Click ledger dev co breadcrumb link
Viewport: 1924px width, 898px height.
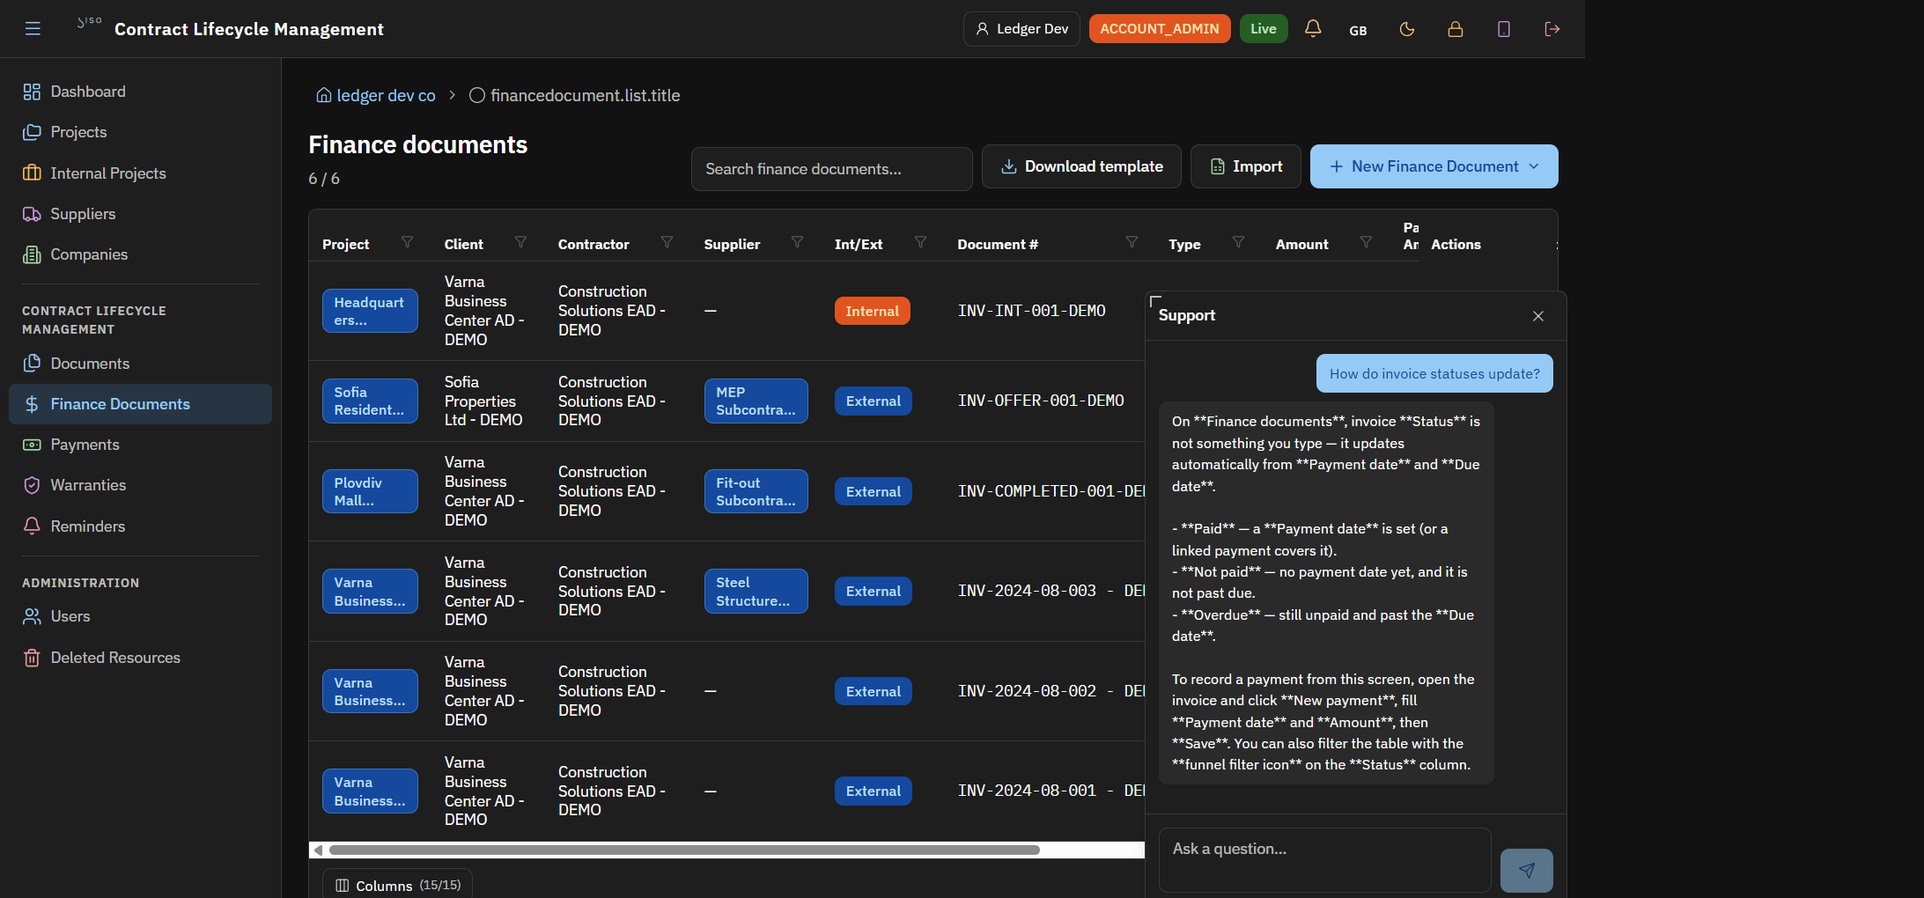376,95
